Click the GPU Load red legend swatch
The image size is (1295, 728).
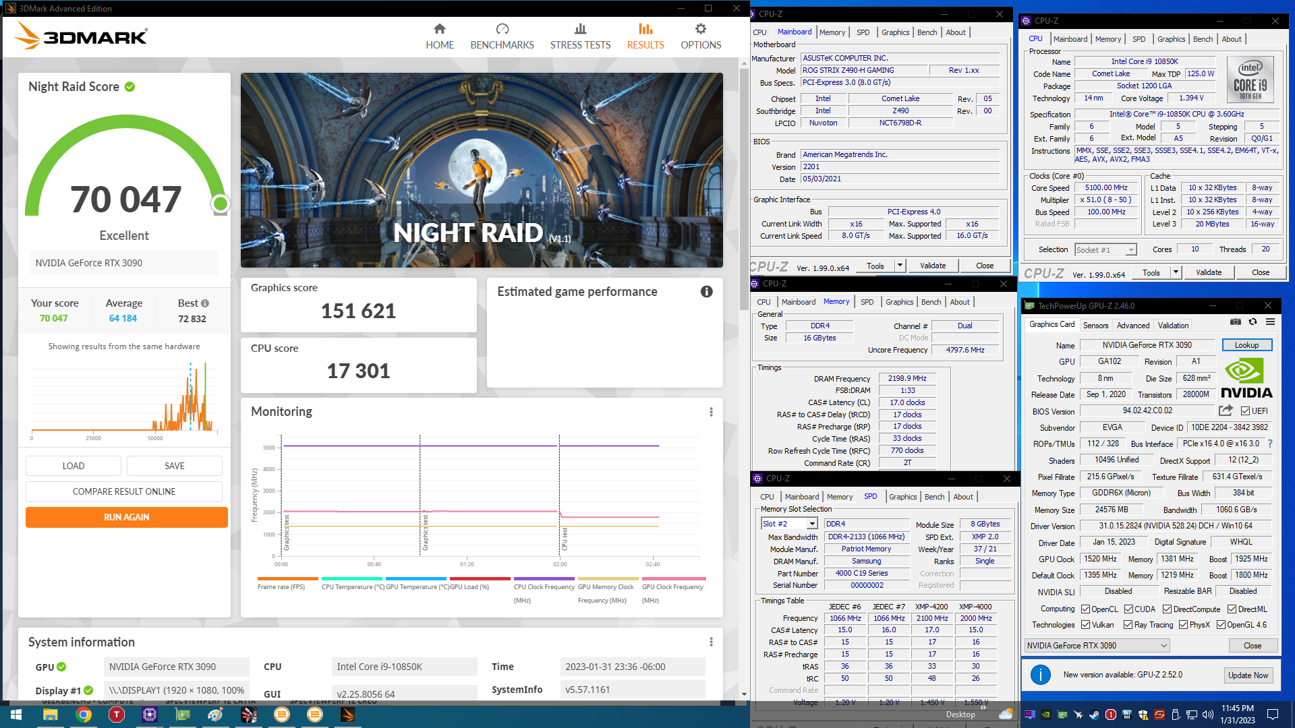coord(480,578)
